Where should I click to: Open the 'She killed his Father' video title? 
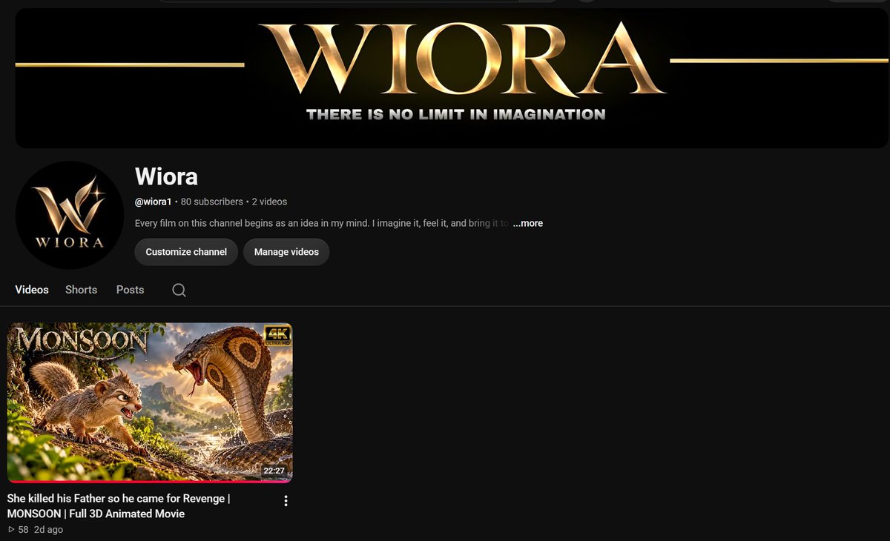pos(119,506)
